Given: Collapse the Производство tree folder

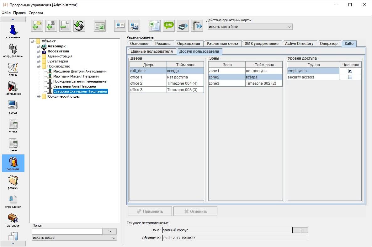Looking at the screenshot, I should point(38,67).
